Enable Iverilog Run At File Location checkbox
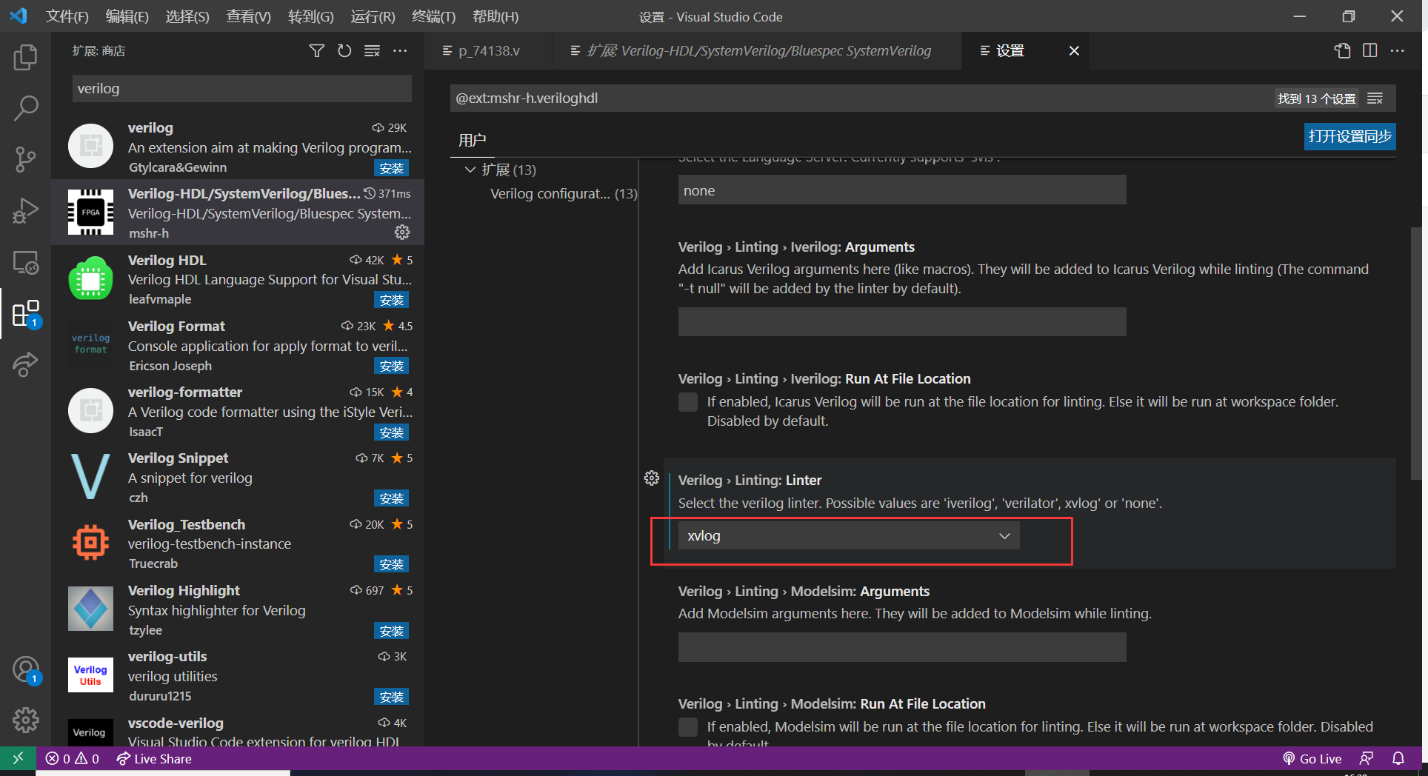The height and width of the screenshot is (776, 1428). (x=688, y=402)
